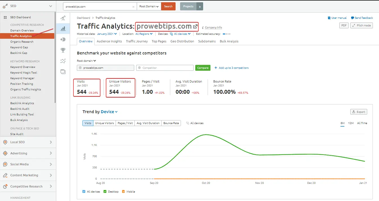Click the highlighted bar chart analytics icon

(x=63, y=28)
